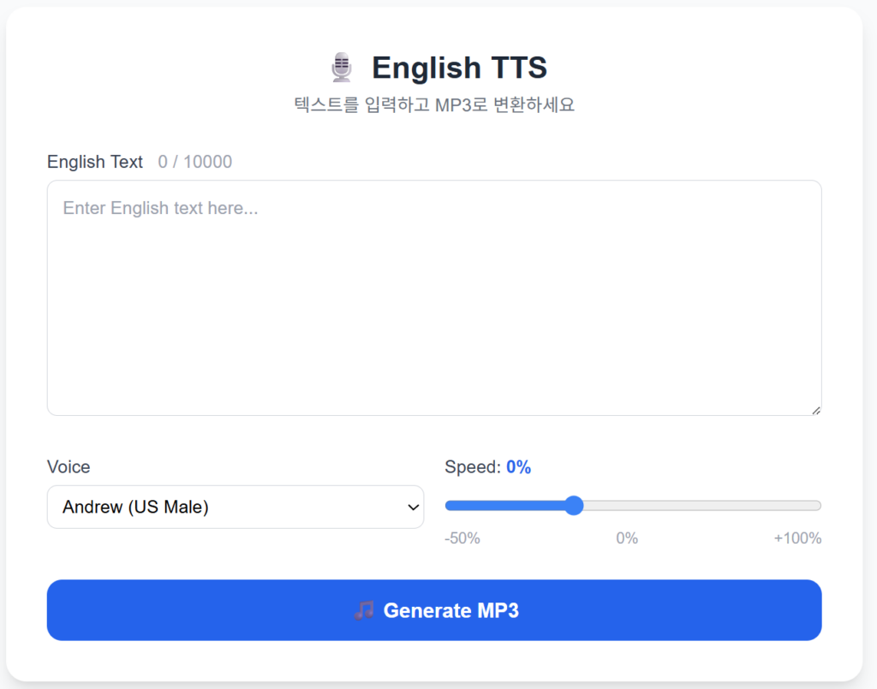
Task: Click the blue Speed percentage value
Action: 519,466
